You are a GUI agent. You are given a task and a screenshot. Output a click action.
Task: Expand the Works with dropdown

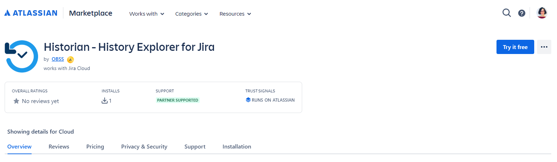tap(147, 14)
